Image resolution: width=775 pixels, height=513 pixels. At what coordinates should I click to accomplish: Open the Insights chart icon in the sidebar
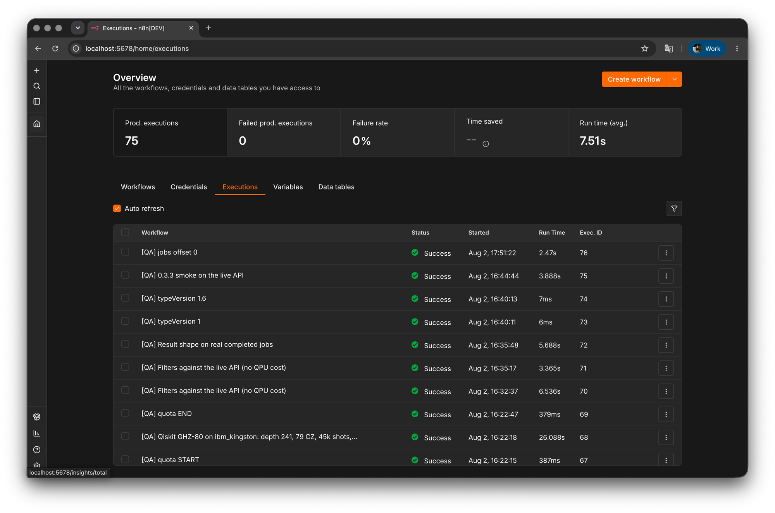pyautogui.click(x=37, y=433)
